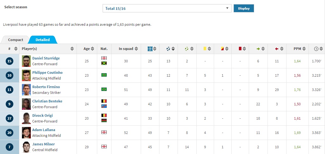Toggle sort arrows on In squad column
The image size is (325, 154).
(x=136, y=49)
